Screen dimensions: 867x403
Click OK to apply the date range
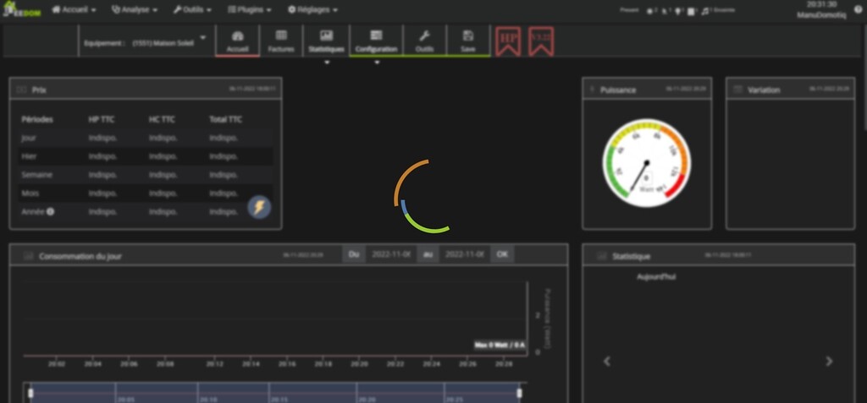click(x=502, y=254)
